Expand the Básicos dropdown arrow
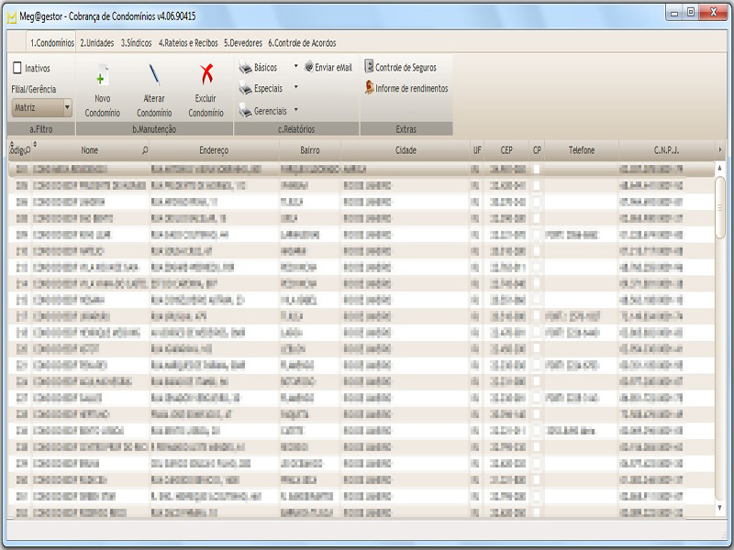Viewport: 734px width, 550px height. (295, 67)
